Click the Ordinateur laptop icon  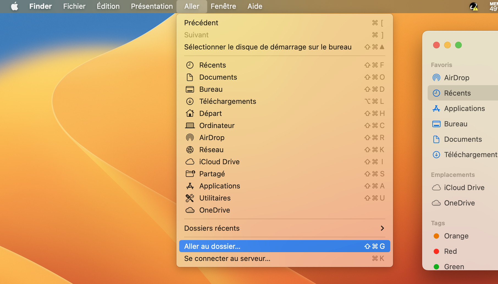click(190, 126)
